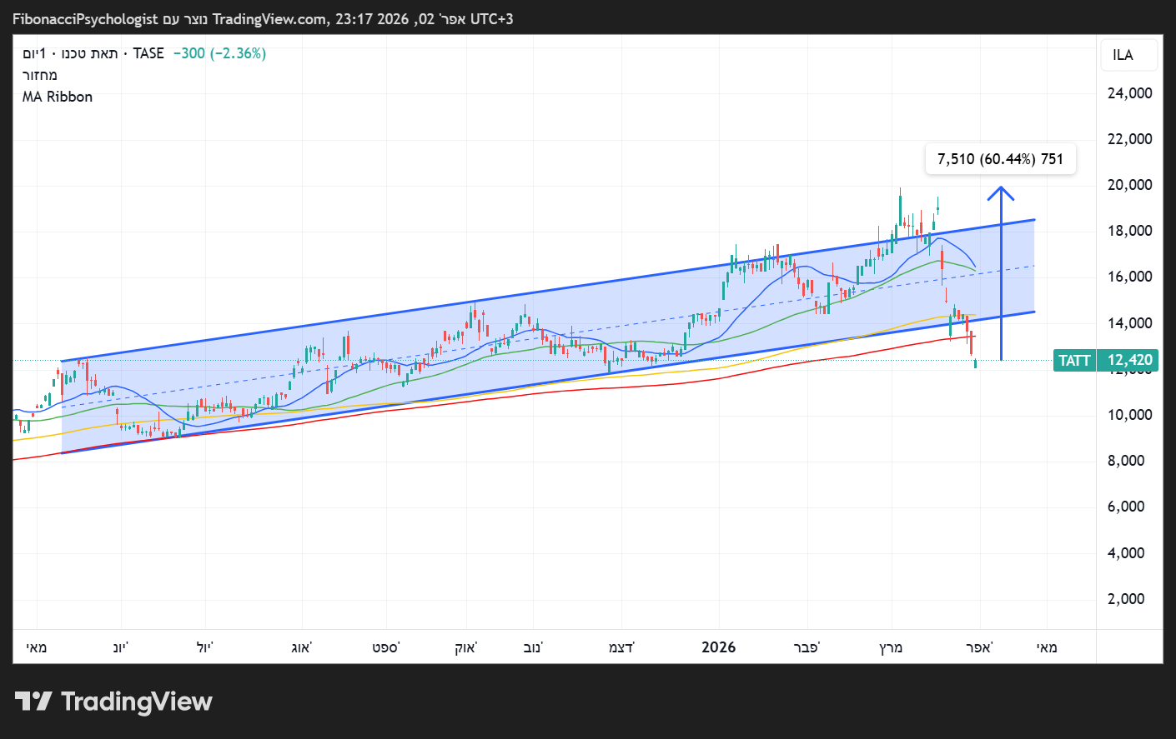This screenshot has height=739, width=1176.
Task: Click the FibonacciPsychologist author name in header
Action: (85, 19)
